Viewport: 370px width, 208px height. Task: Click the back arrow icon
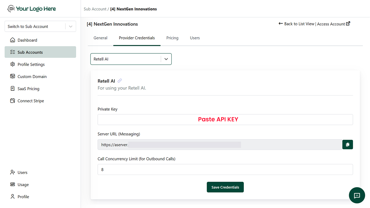point(281,24)
